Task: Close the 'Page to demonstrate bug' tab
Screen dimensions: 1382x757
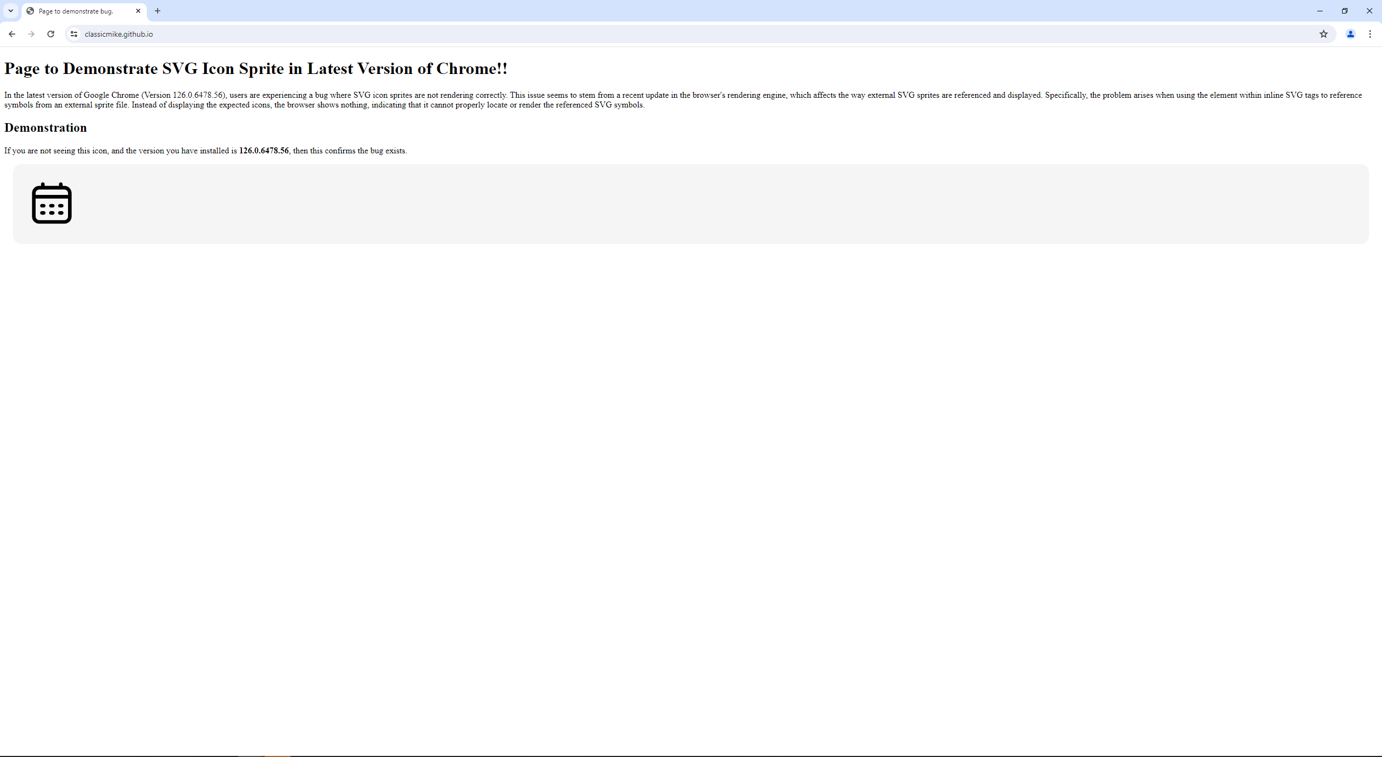Action: coord(138,11)
